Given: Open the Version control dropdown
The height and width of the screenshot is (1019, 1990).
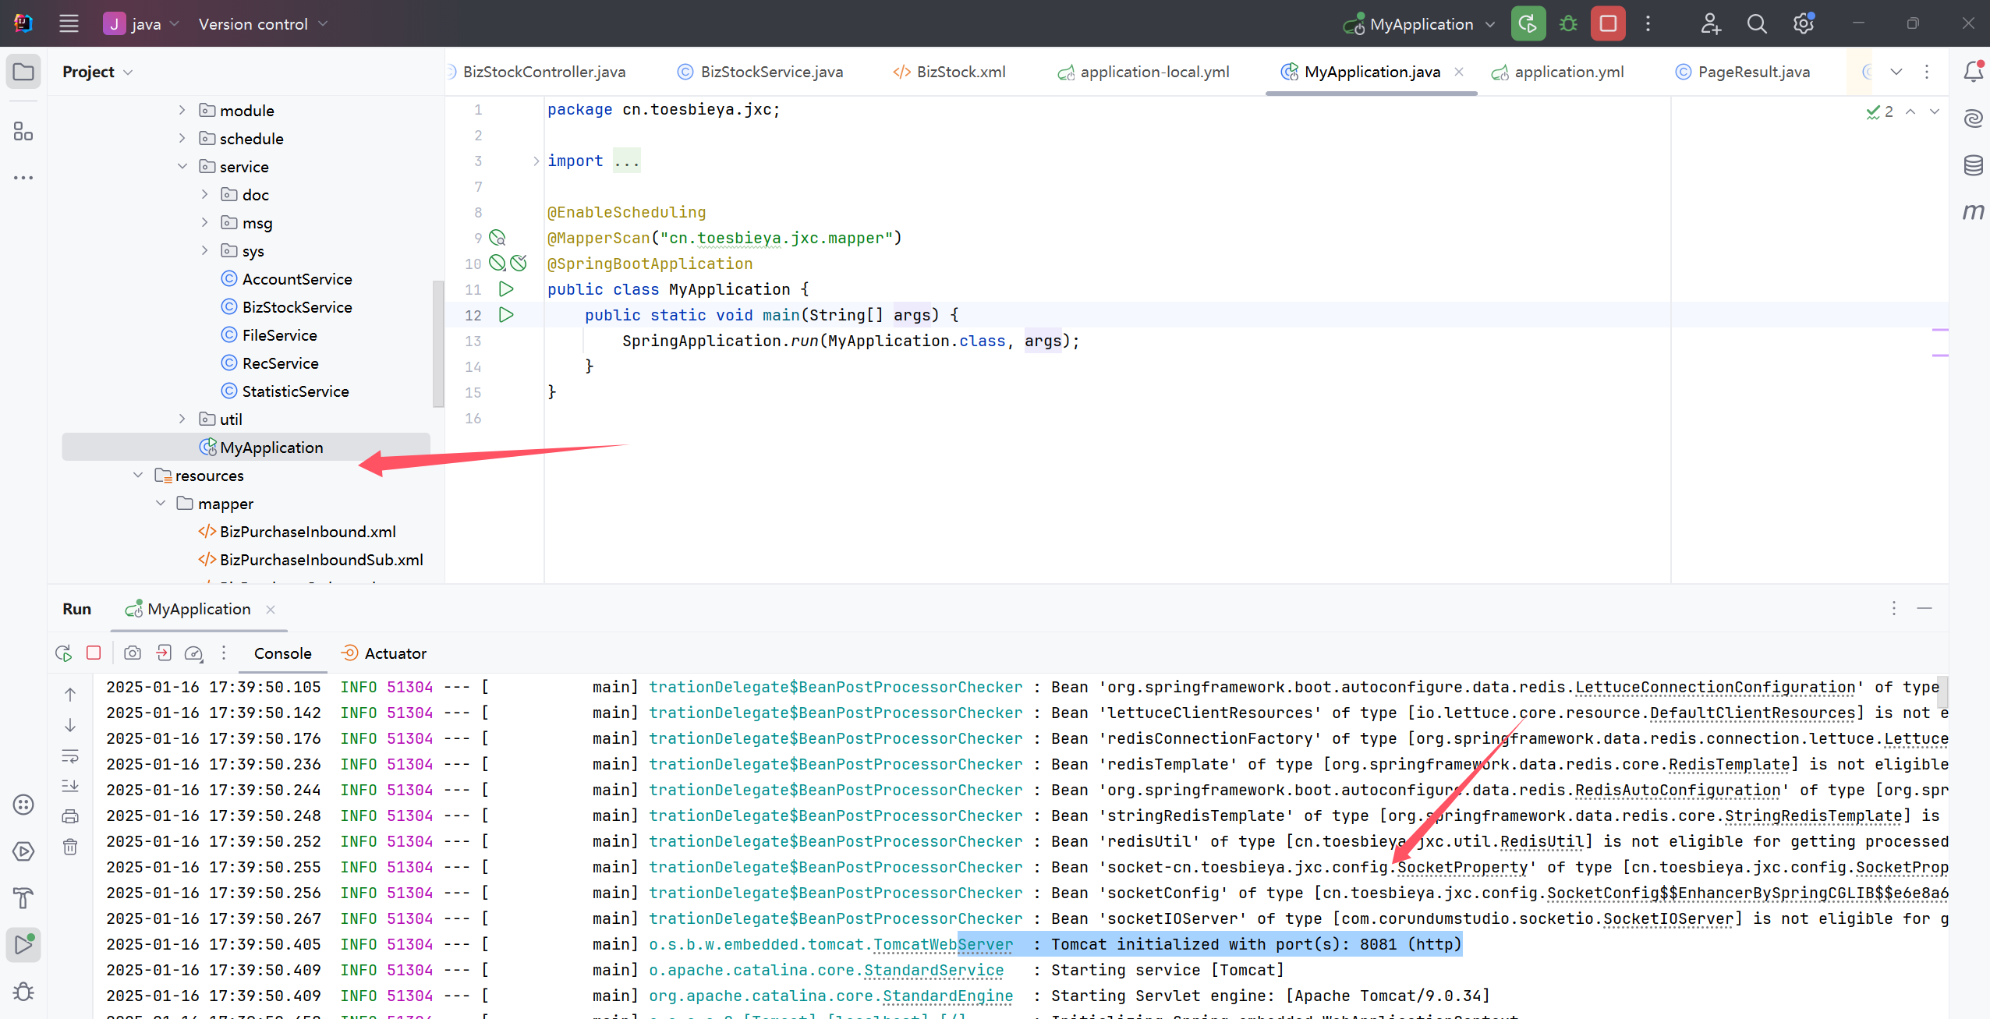Looking at the screenshot, I should [x=261, y=23].
